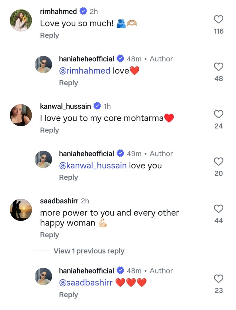This screenshot has height=310, width=236.
Task: Tap heart on reply with three red hearts
Action: pyautogui.click(x=218, y=279)
